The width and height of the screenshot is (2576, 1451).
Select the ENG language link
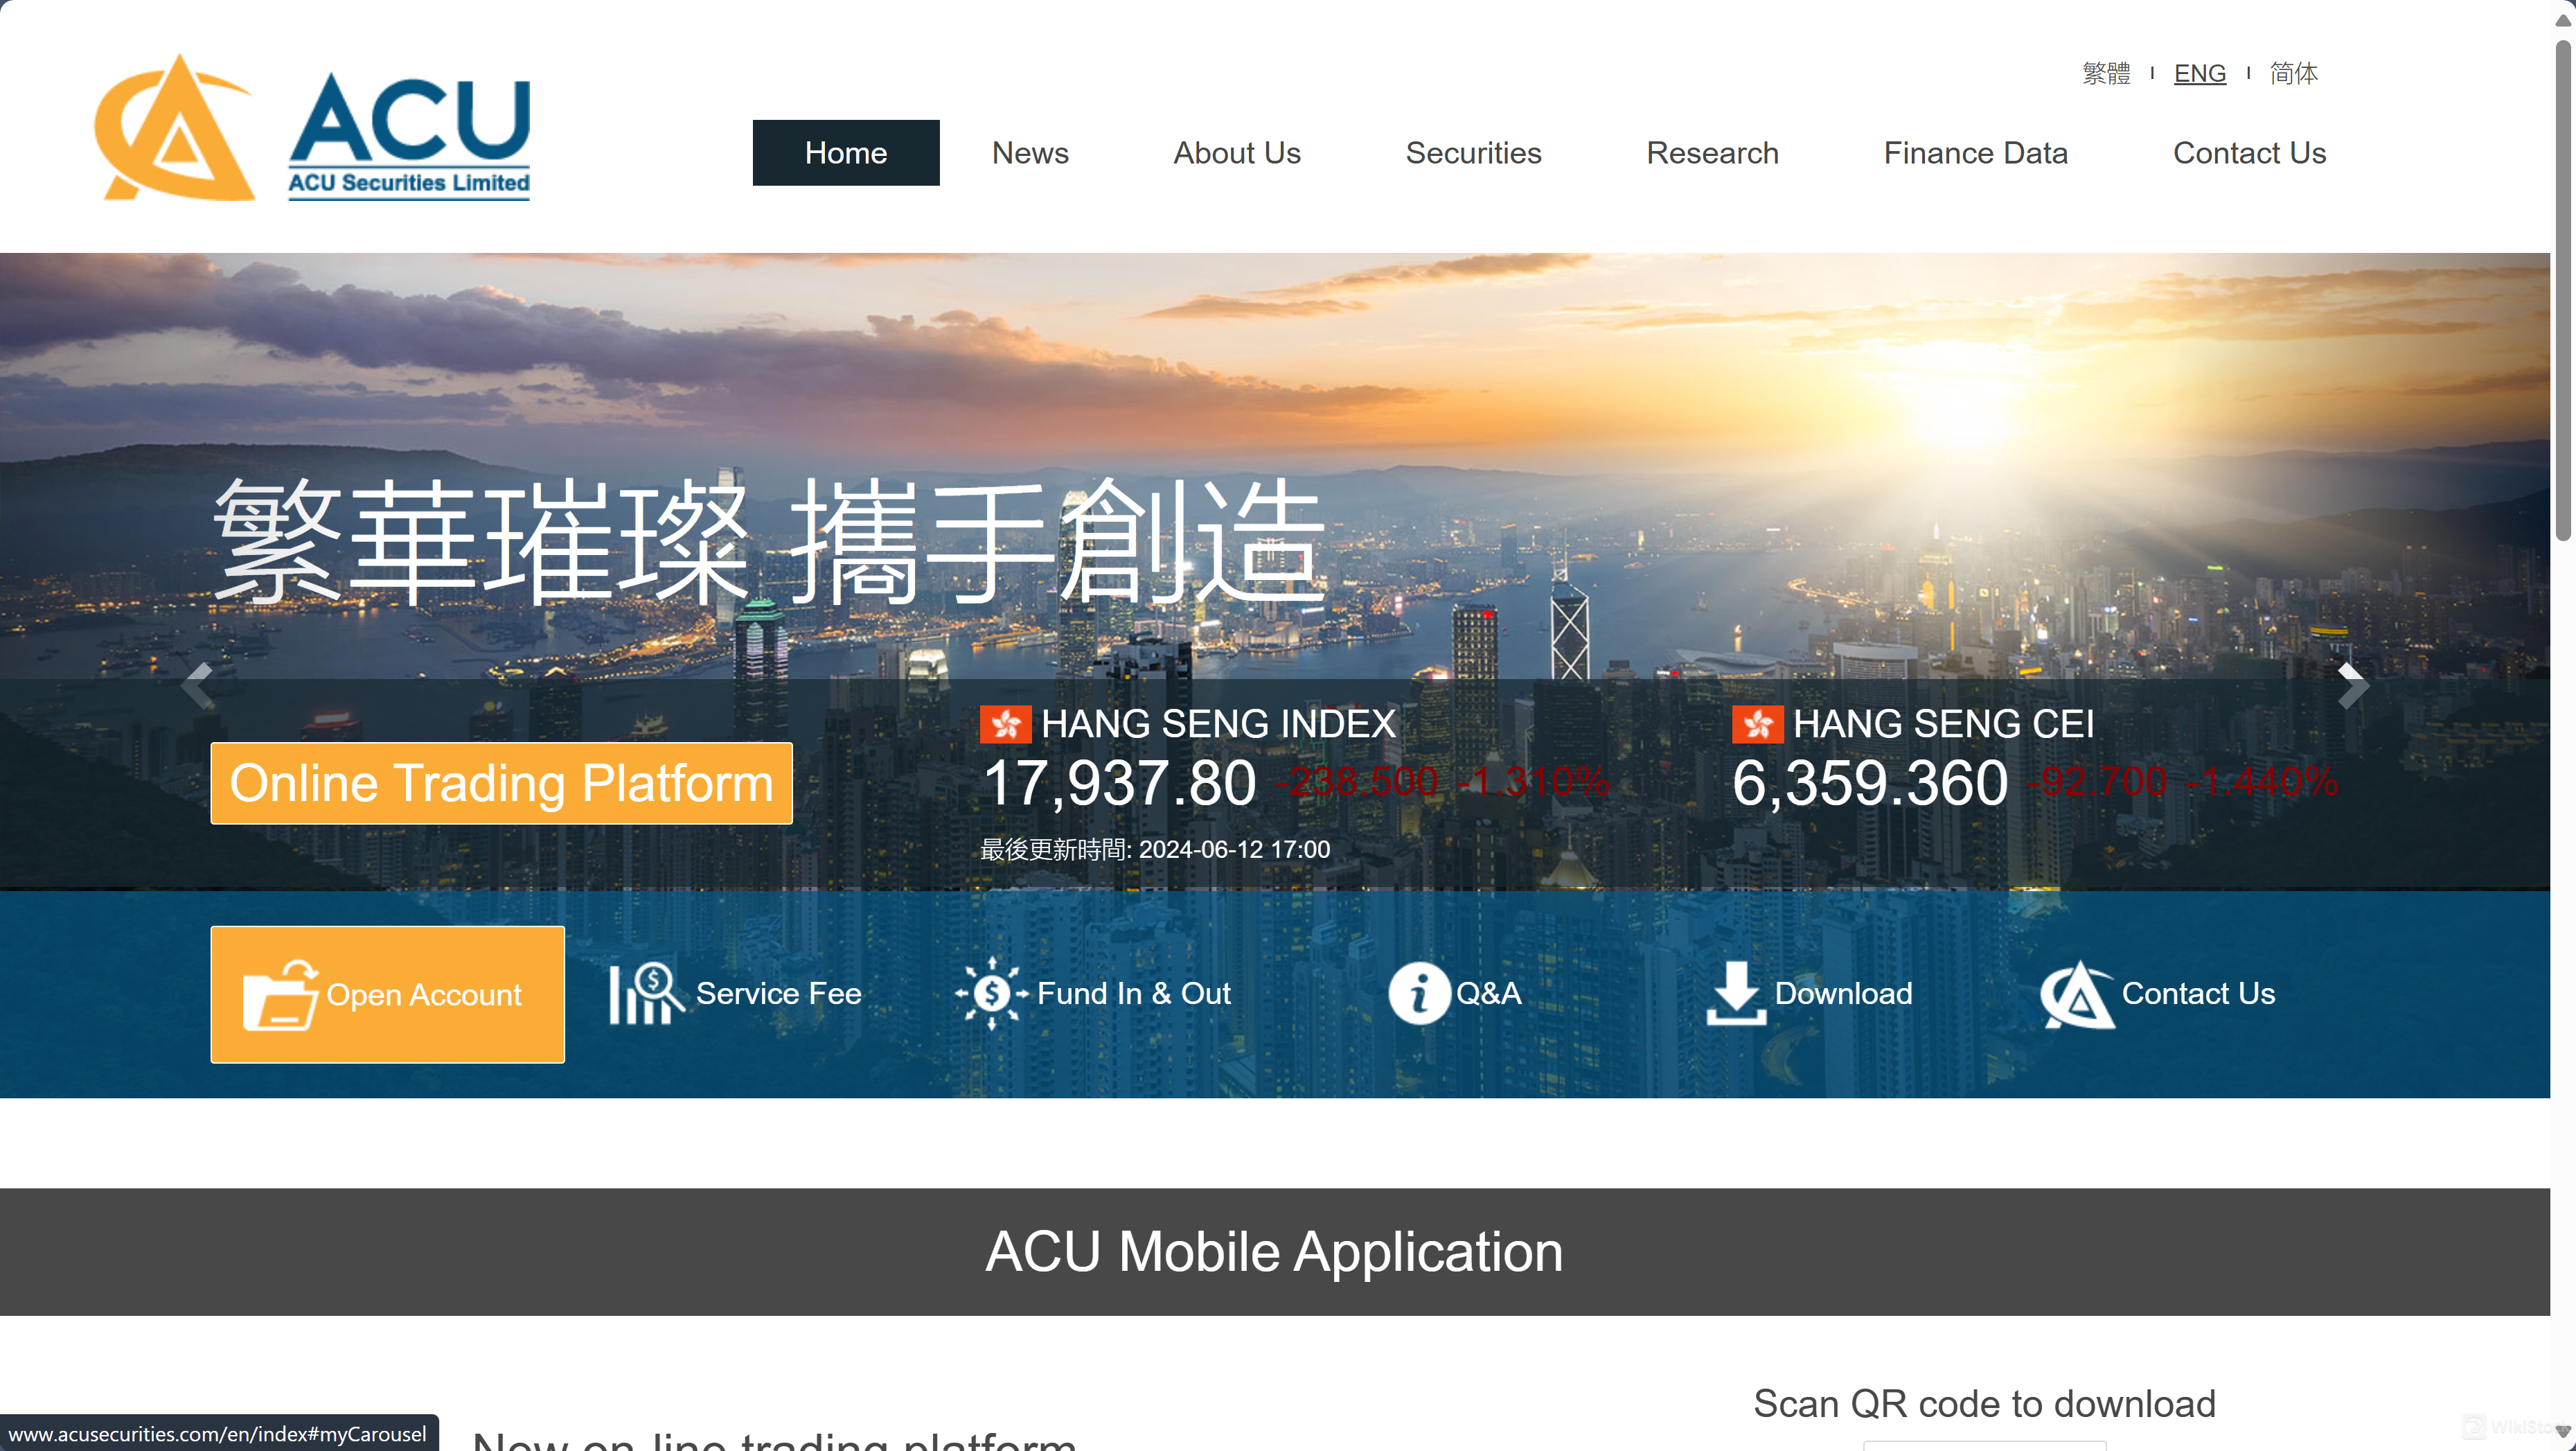[2199, 73]
